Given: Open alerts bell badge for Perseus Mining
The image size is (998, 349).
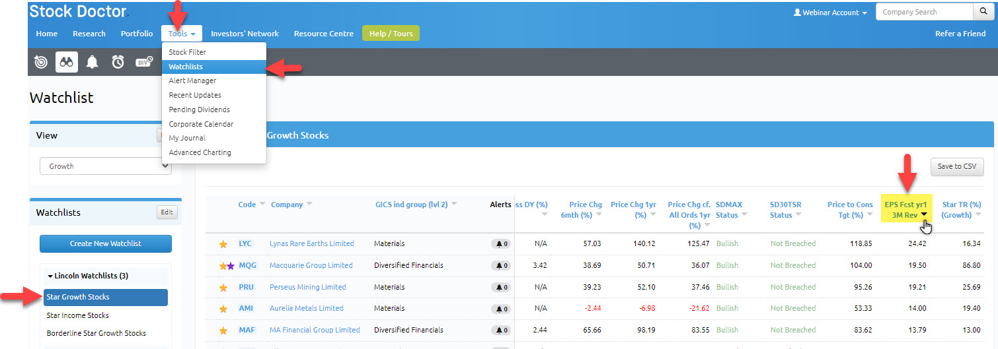Looking at the screenshot, I should [x=500, y=288].
